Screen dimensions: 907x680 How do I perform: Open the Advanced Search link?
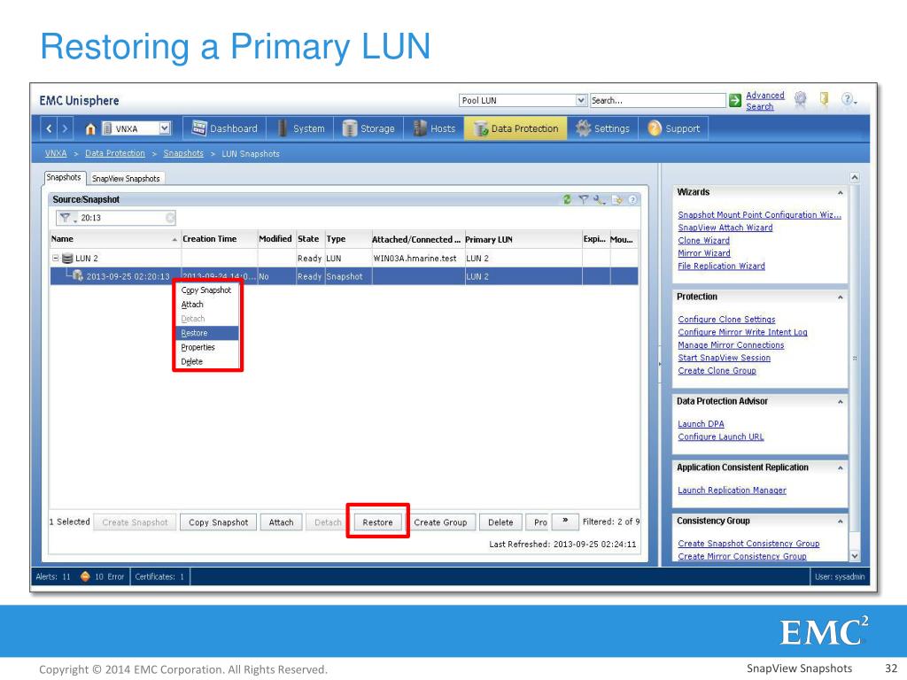764,101
